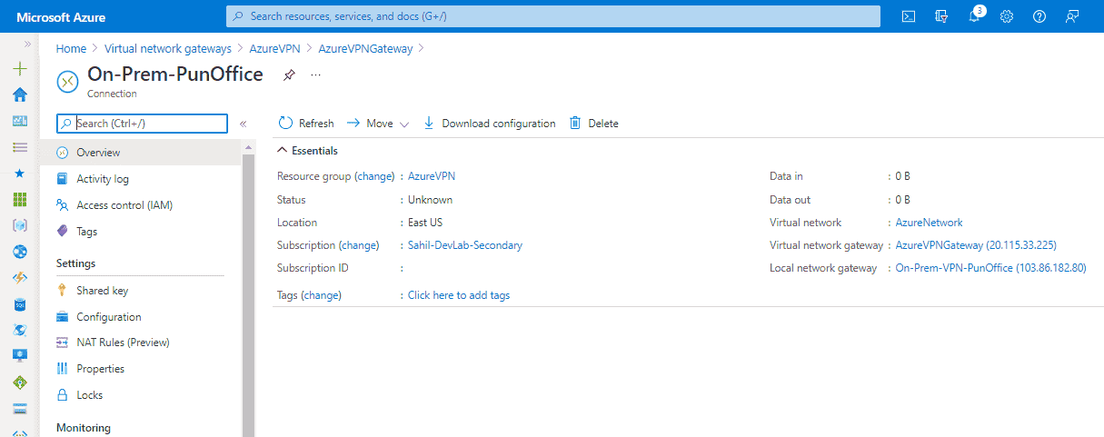Open Cloud Shell from the top bar
This screenshot has width=1104, height=437.
click(908, 16)
